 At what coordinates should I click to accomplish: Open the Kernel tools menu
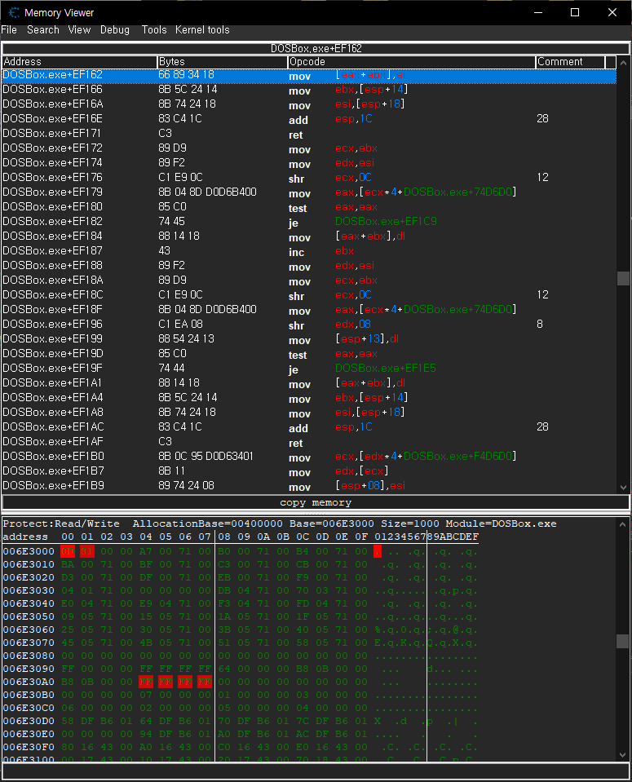tap(202, 30)
